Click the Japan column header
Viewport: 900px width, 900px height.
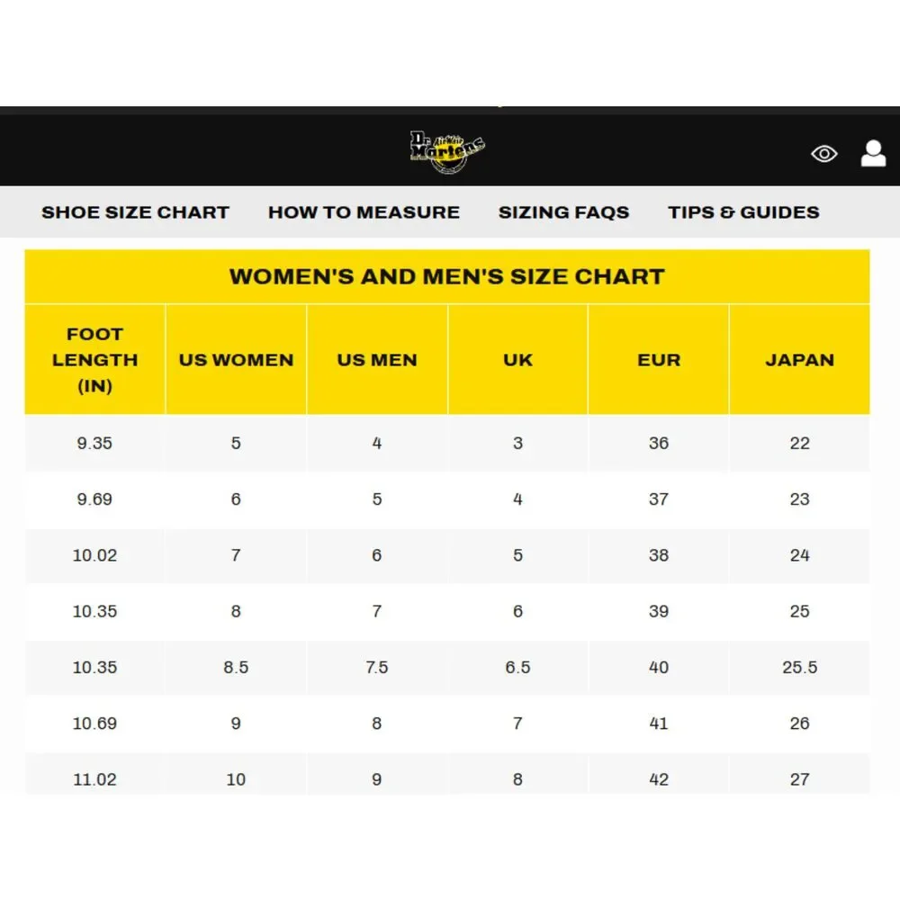click(x=799, y=360)
